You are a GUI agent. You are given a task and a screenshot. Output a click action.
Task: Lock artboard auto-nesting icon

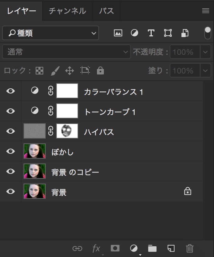click(85, 70)
